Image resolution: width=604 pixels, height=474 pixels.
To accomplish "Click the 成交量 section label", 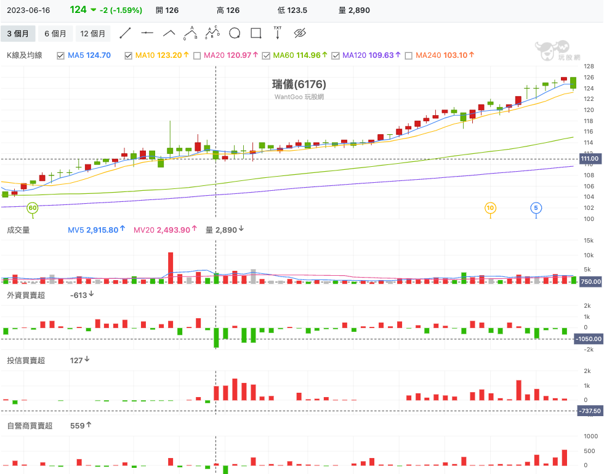I will (18, 230).
